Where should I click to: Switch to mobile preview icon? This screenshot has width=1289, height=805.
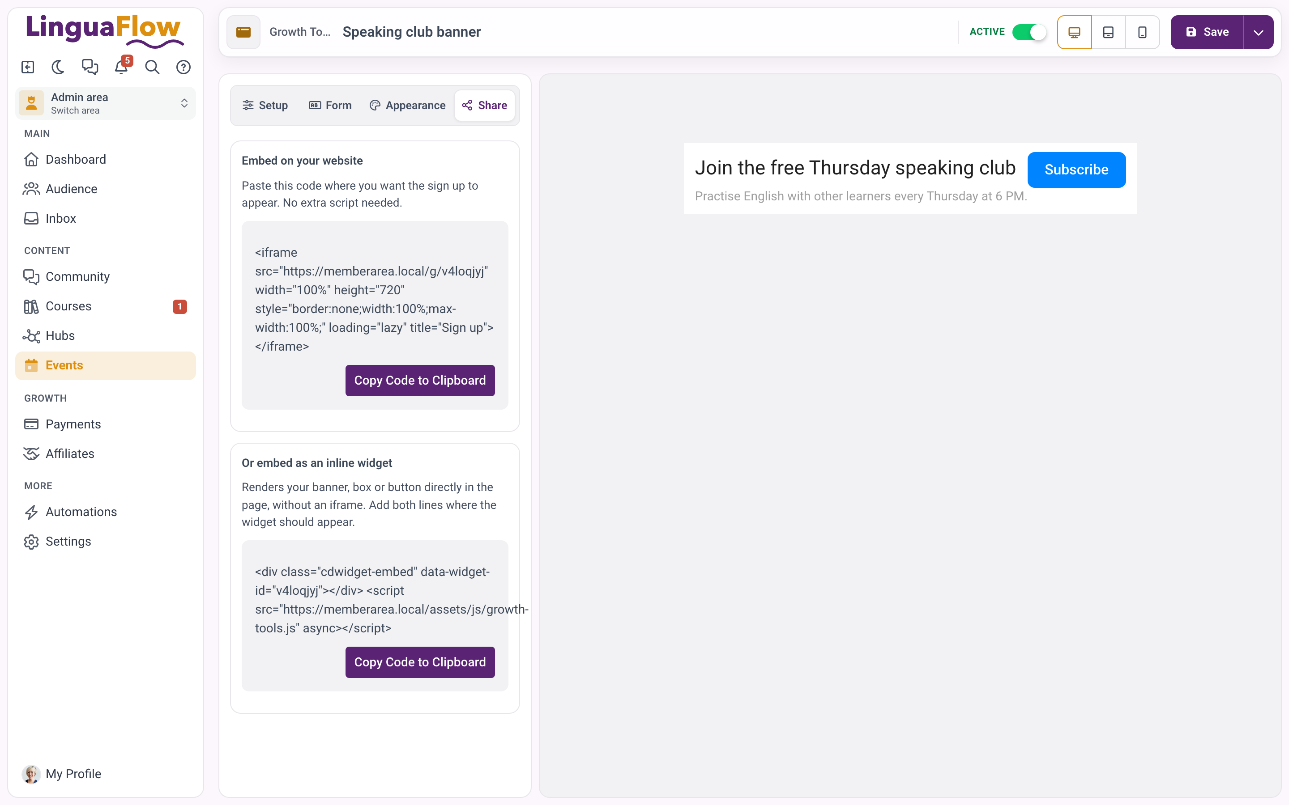1142,32
